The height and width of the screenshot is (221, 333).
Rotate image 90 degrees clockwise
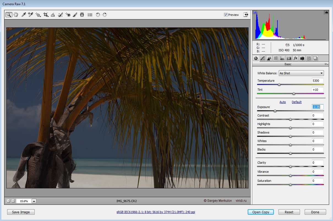[x=105, y=15]
